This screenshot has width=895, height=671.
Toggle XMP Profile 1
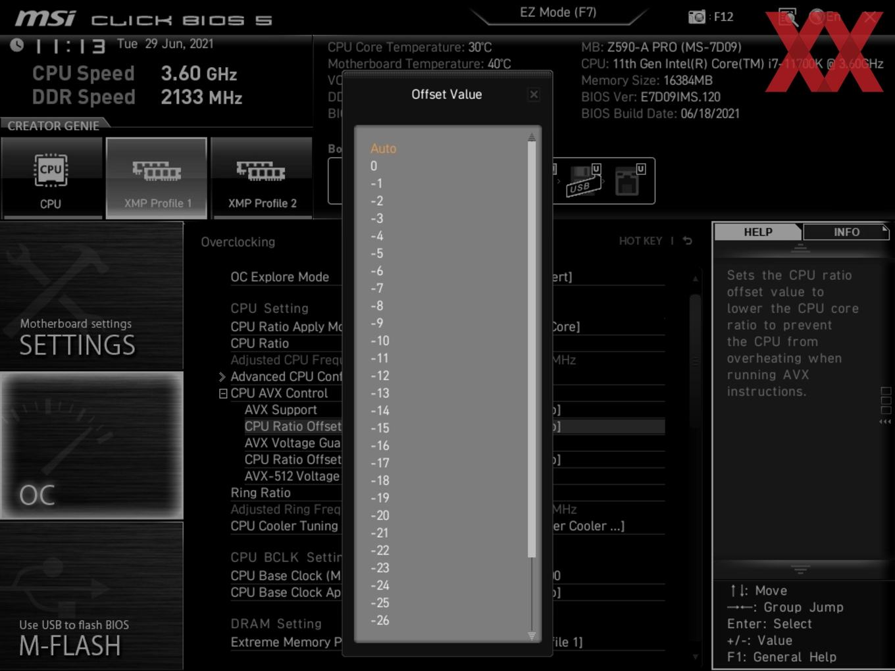tap(157, 178)
